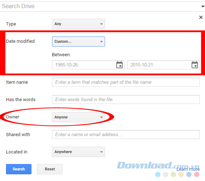205x181 pixels.
Task: Click the Shared with label
Action: point(18,134)
